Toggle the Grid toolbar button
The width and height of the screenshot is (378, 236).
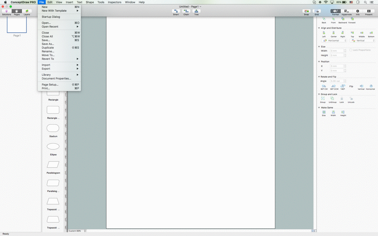click(317, 11)
